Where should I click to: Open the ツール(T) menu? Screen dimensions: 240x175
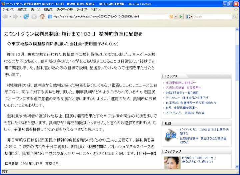(82, 9)
